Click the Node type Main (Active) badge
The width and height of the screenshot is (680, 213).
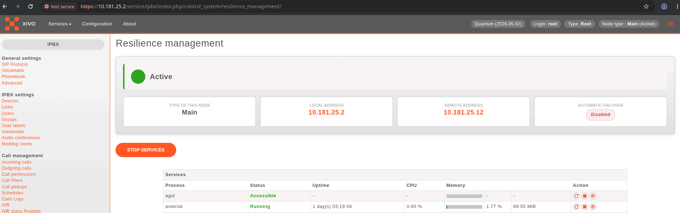(x=629, y=24)
